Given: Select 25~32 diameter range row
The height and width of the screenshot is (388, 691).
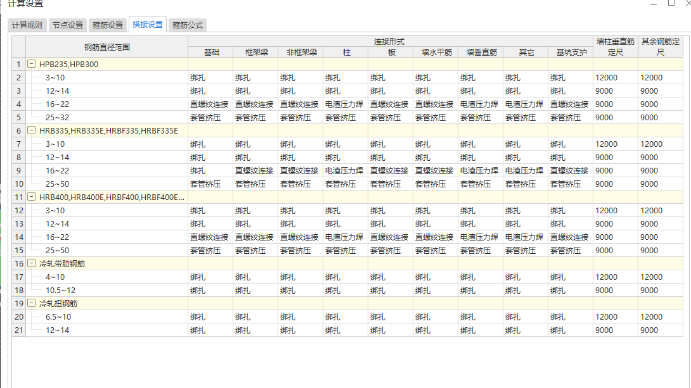Looking at the screenshot, I should (57, 118).
